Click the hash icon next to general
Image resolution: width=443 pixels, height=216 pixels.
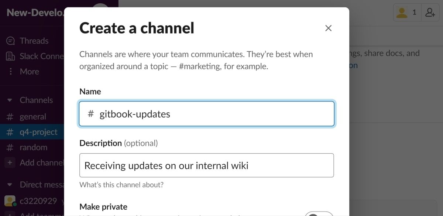point(10,117)
